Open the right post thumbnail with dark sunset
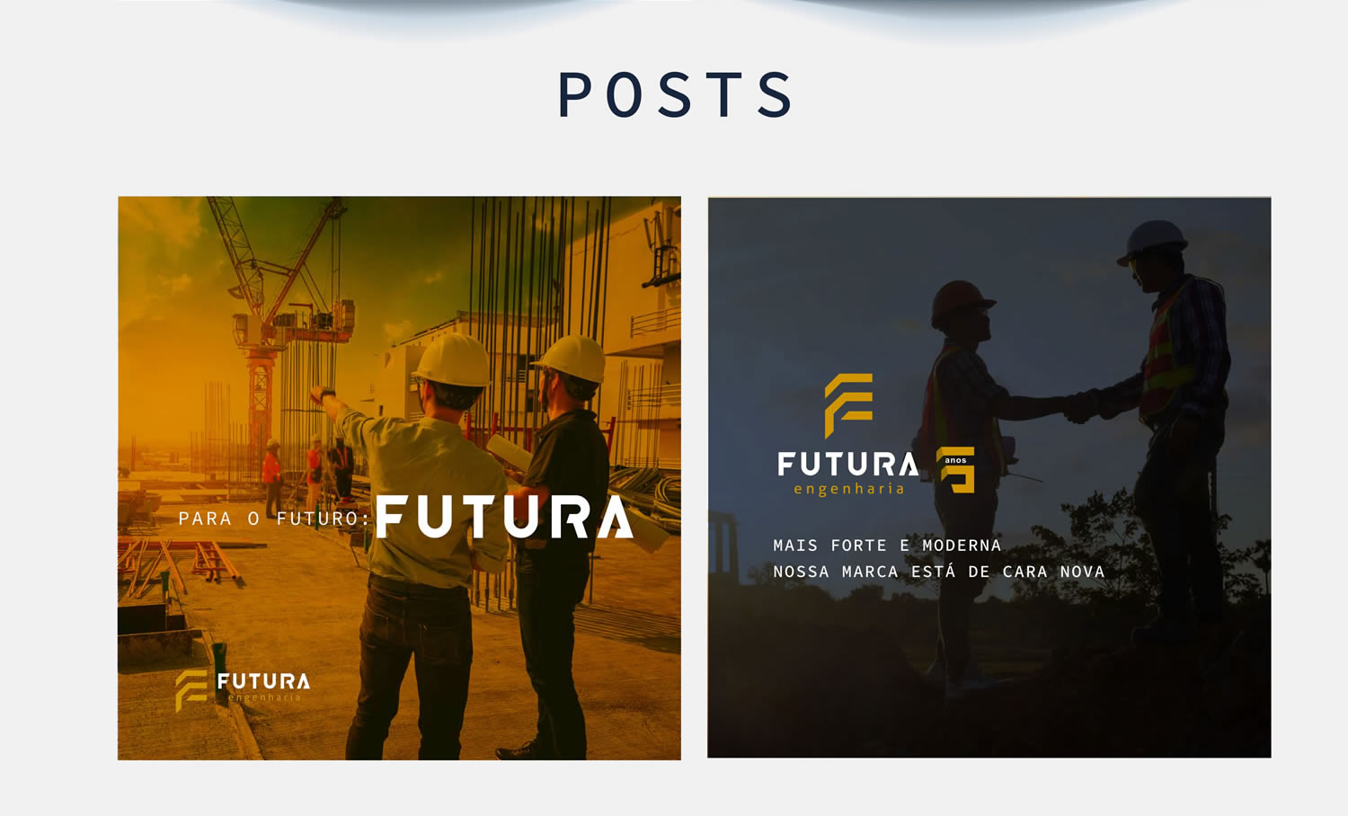 click(989, 477)
